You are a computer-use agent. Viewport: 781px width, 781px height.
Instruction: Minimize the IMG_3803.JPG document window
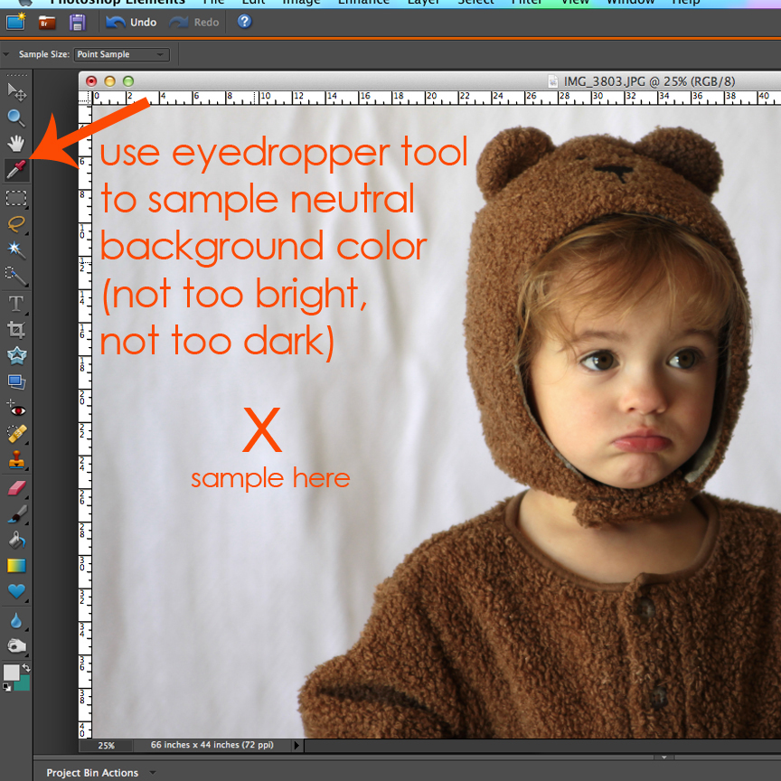coord(109,81)
